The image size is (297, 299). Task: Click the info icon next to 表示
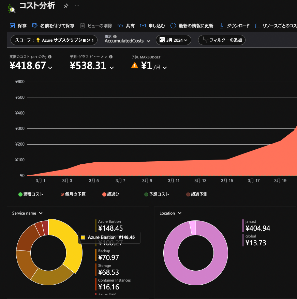115,37
